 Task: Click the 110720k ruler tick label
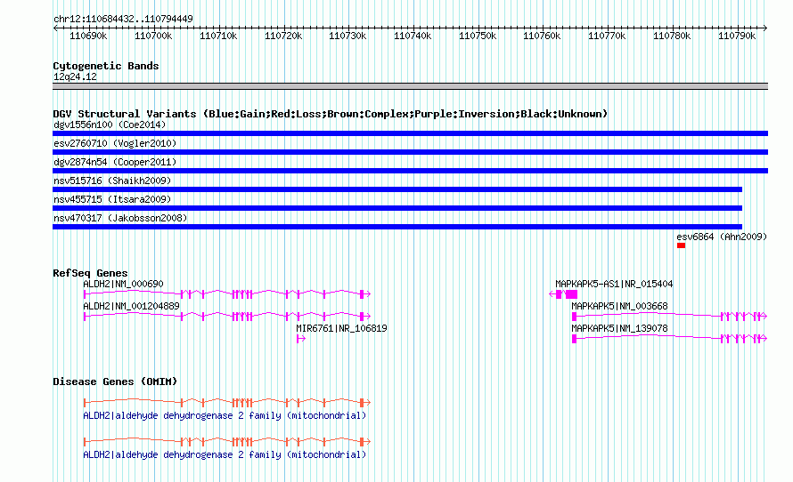283,36
